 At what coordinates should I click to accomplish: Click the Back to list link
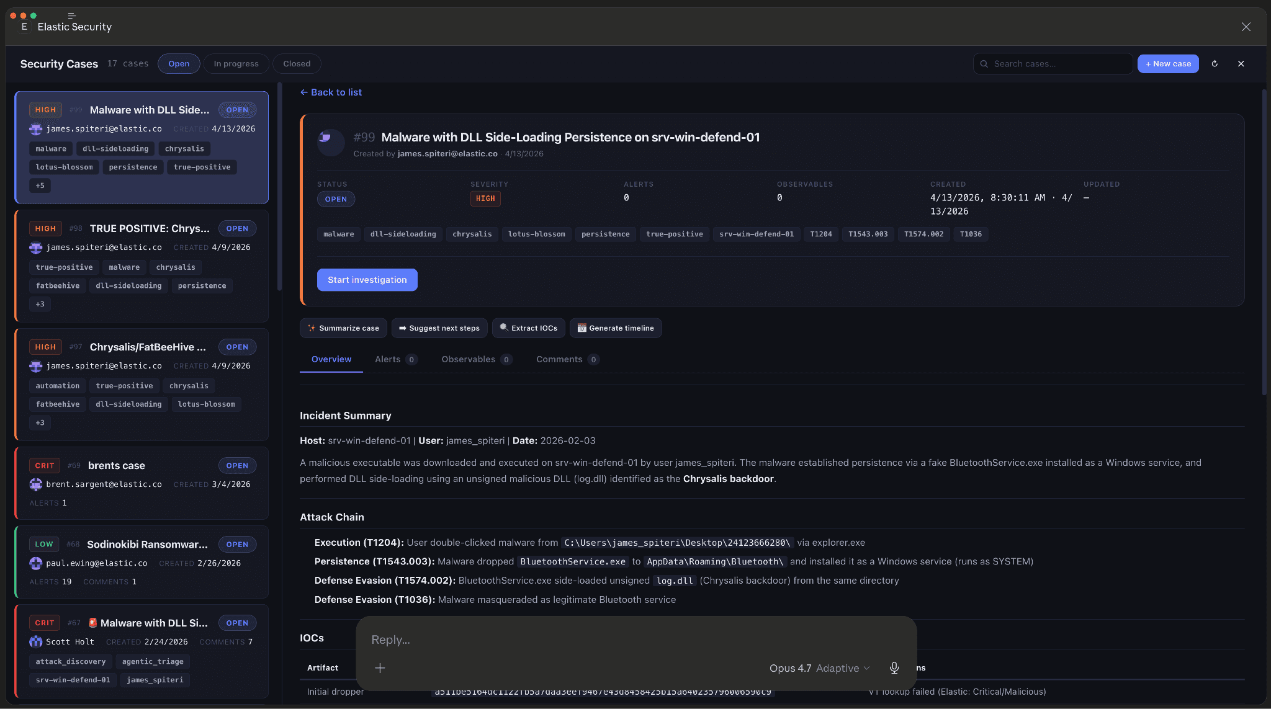330,92
